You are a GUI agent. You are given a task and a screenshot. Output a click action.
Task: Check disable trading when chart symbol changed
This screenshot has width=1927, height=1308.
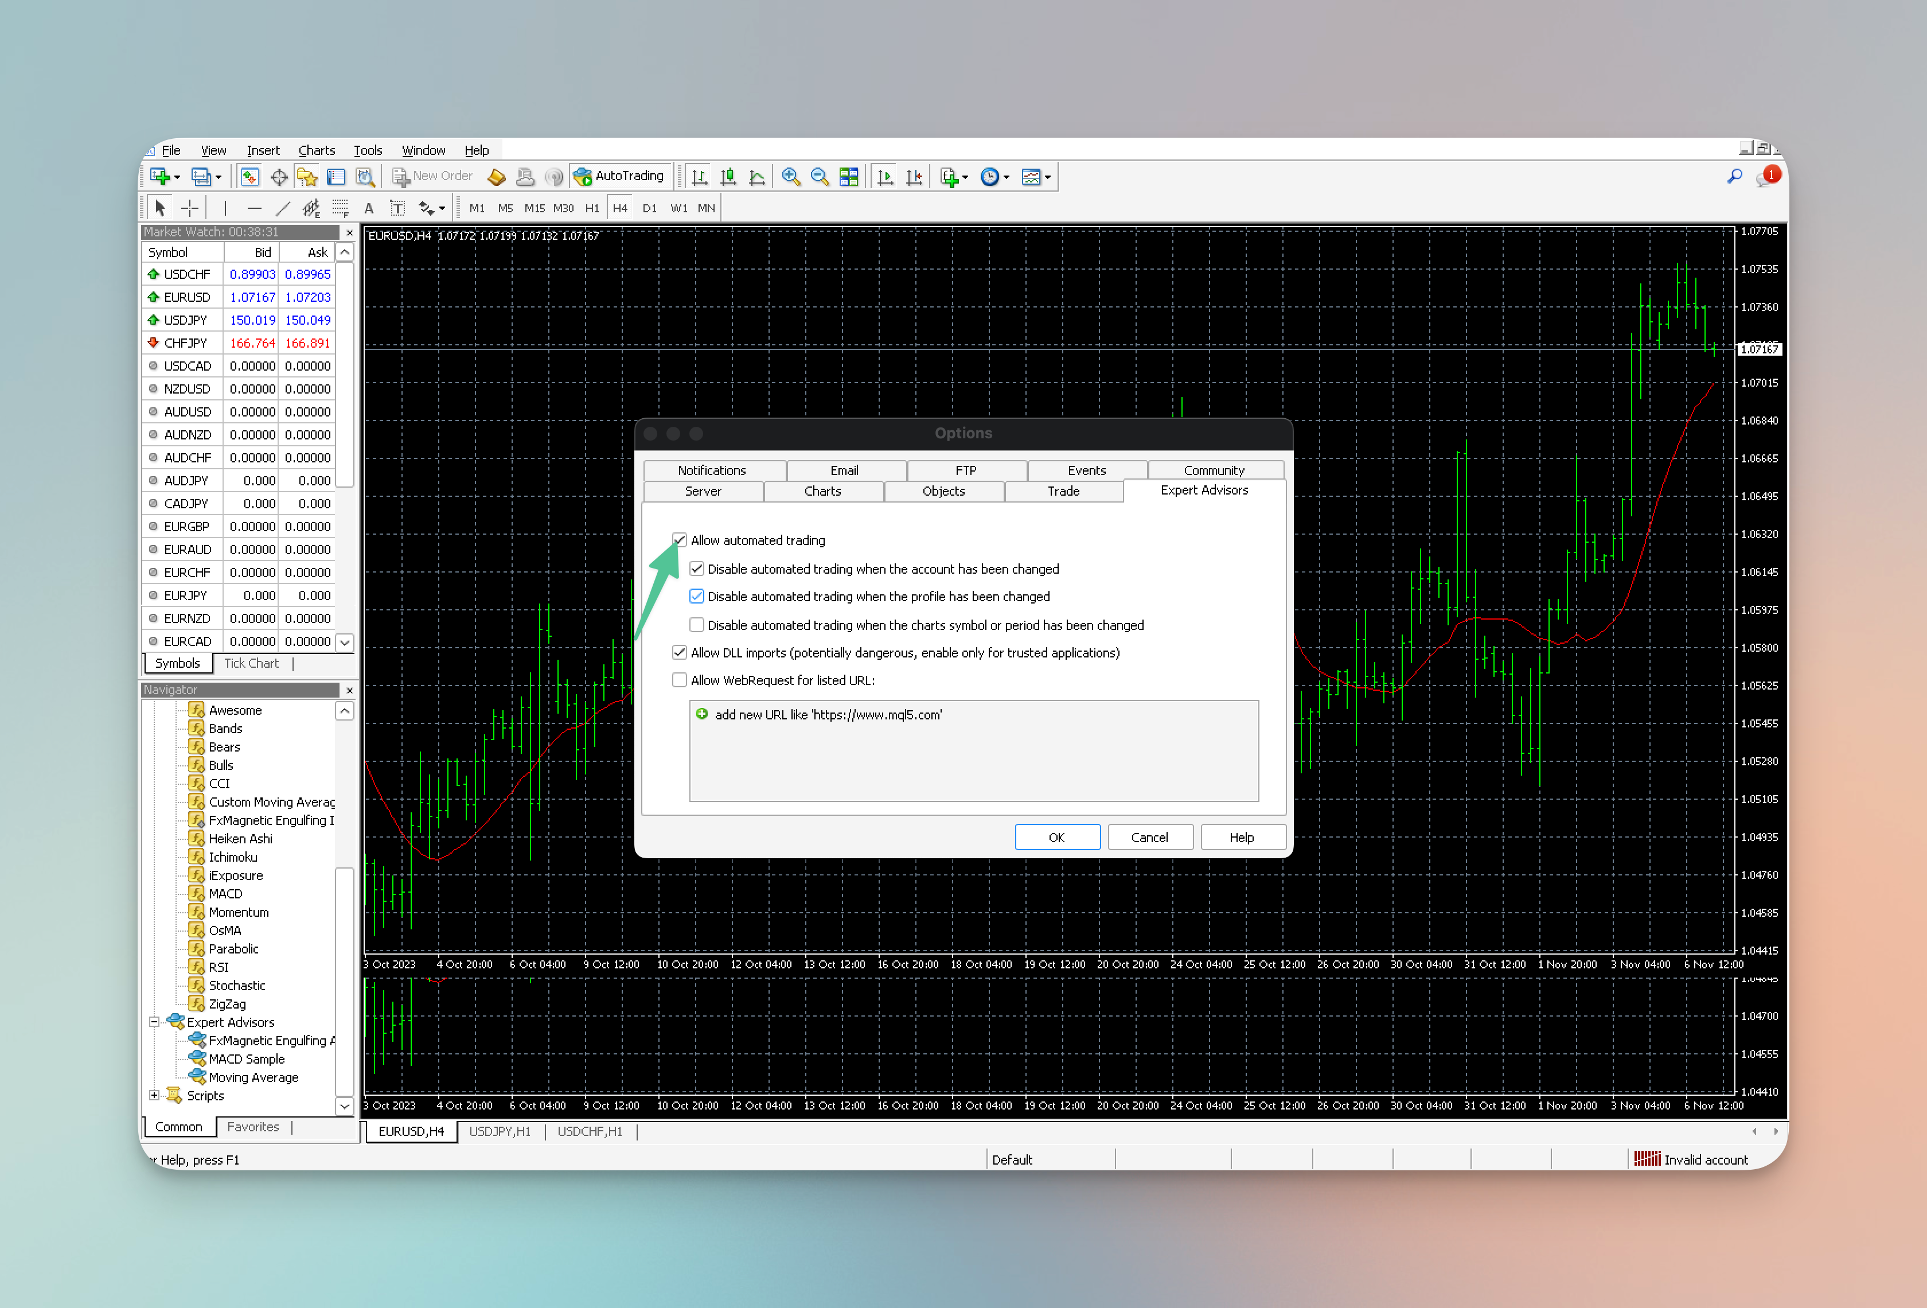tap(696, 625)
